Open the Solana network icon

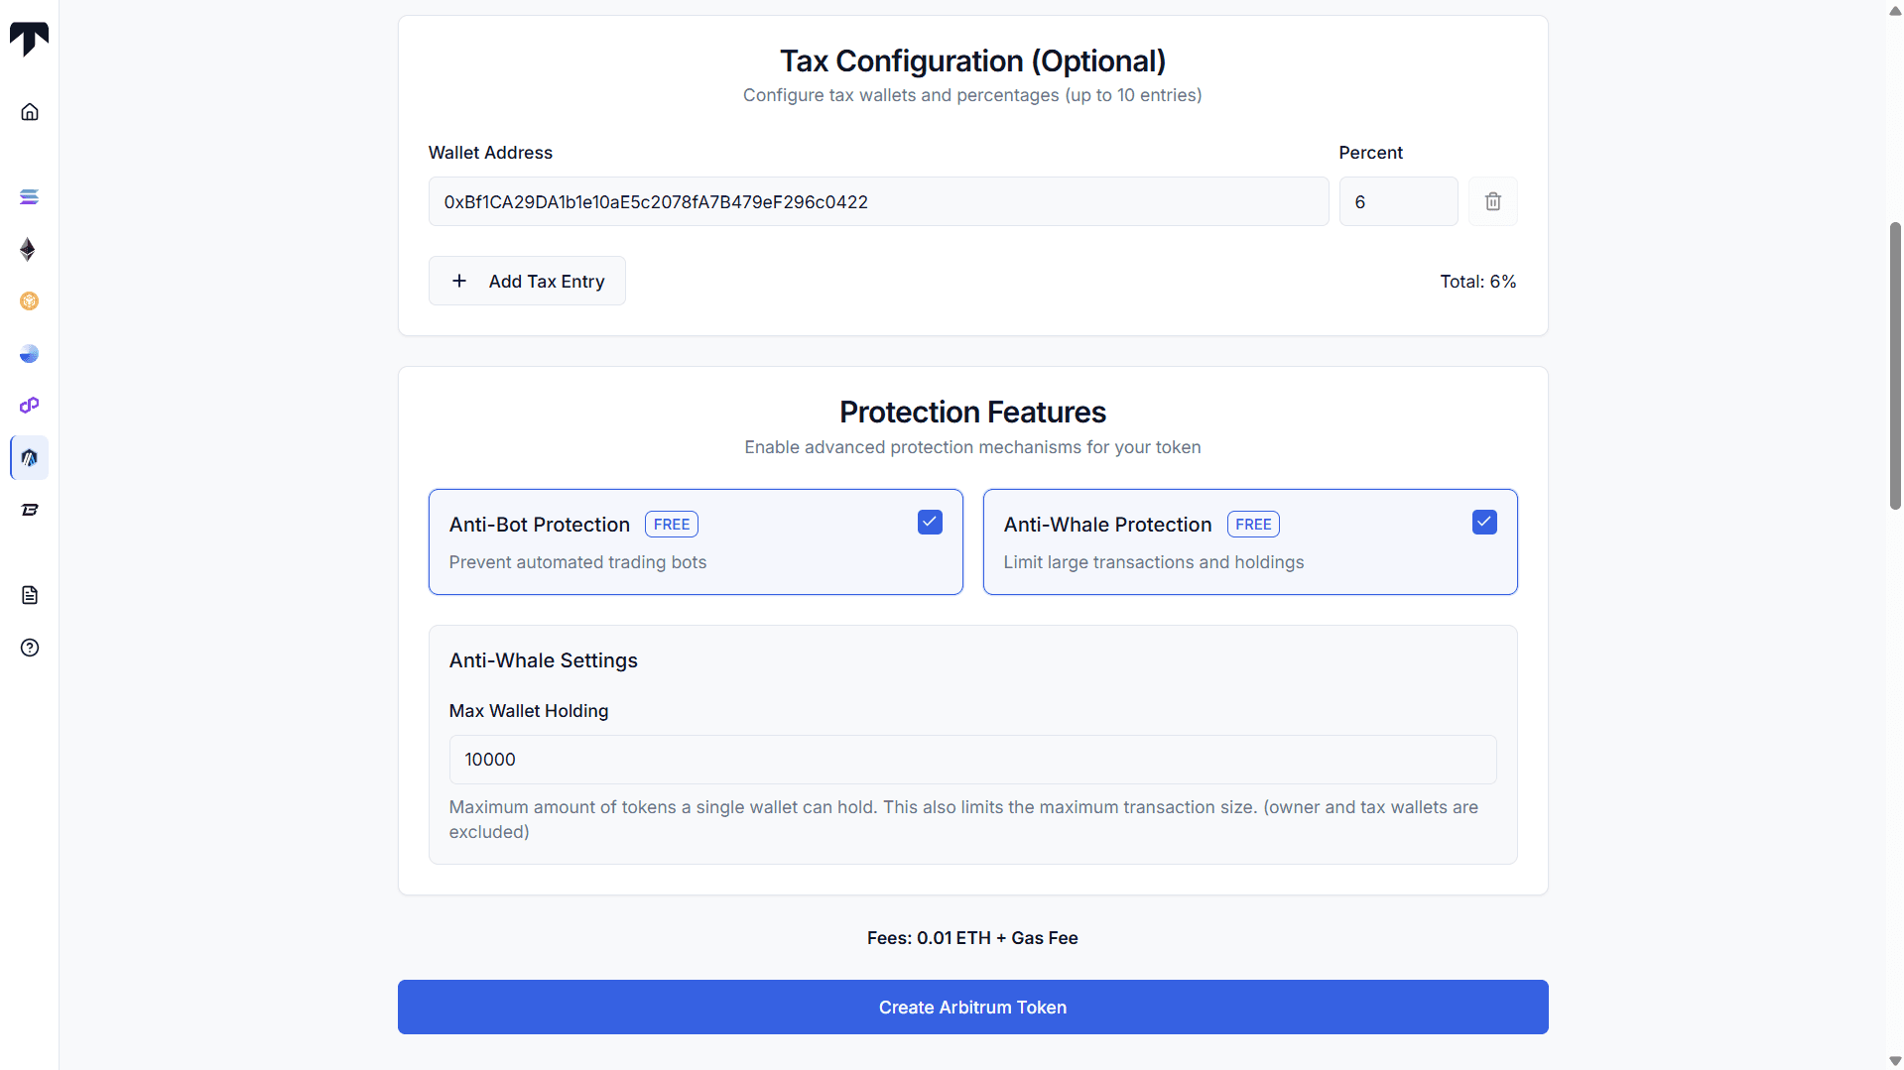coord(30,197)
